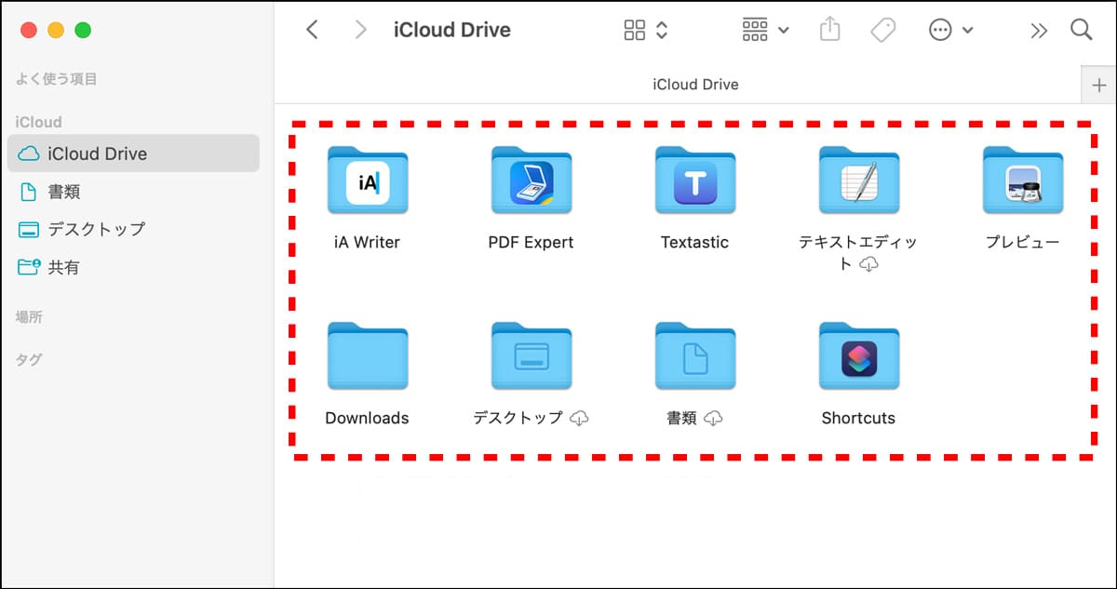Screen dimensions: 1117x589
Task: Switch view with icon grid button
Action: pyautogui.click(x=635, y=30)
